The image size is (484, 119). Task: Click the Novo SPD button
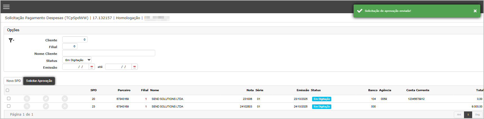[14, 81]
